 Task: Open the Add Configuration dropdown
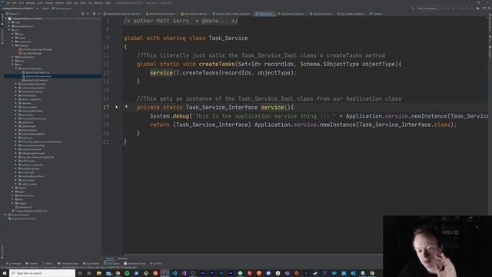pos(427,8)
